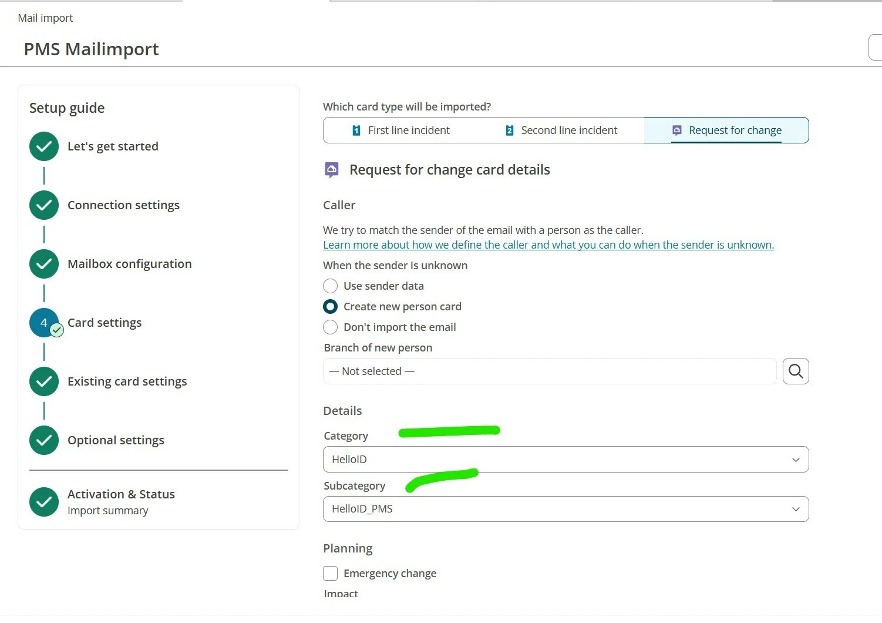
Task: Click the Let's get started checkmark icon
Action: [x=44, y=146]
